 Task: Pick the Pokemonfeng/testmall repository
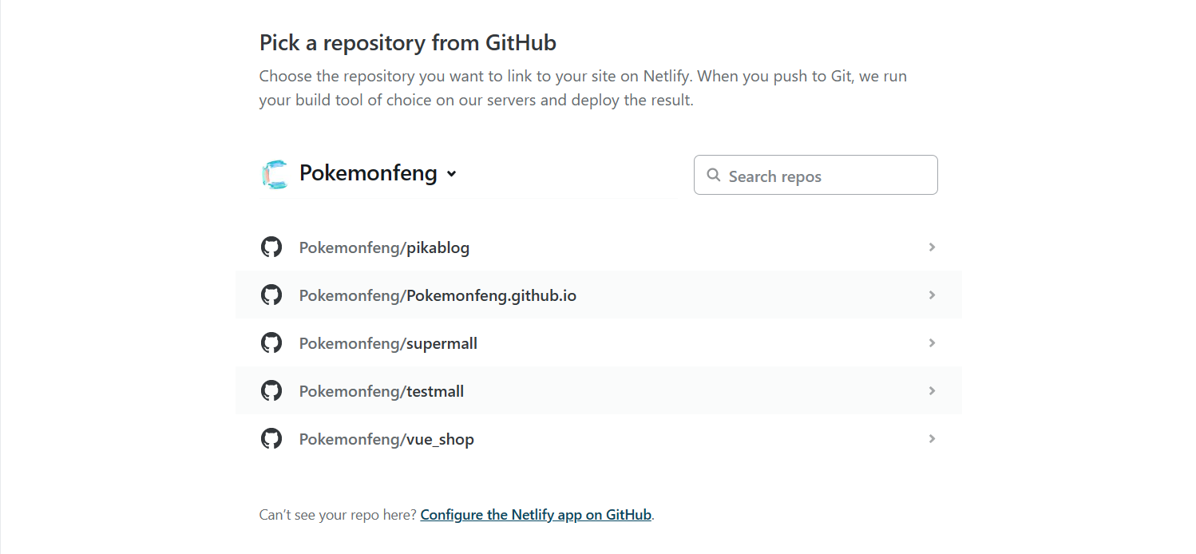click(x=599, y=390)
